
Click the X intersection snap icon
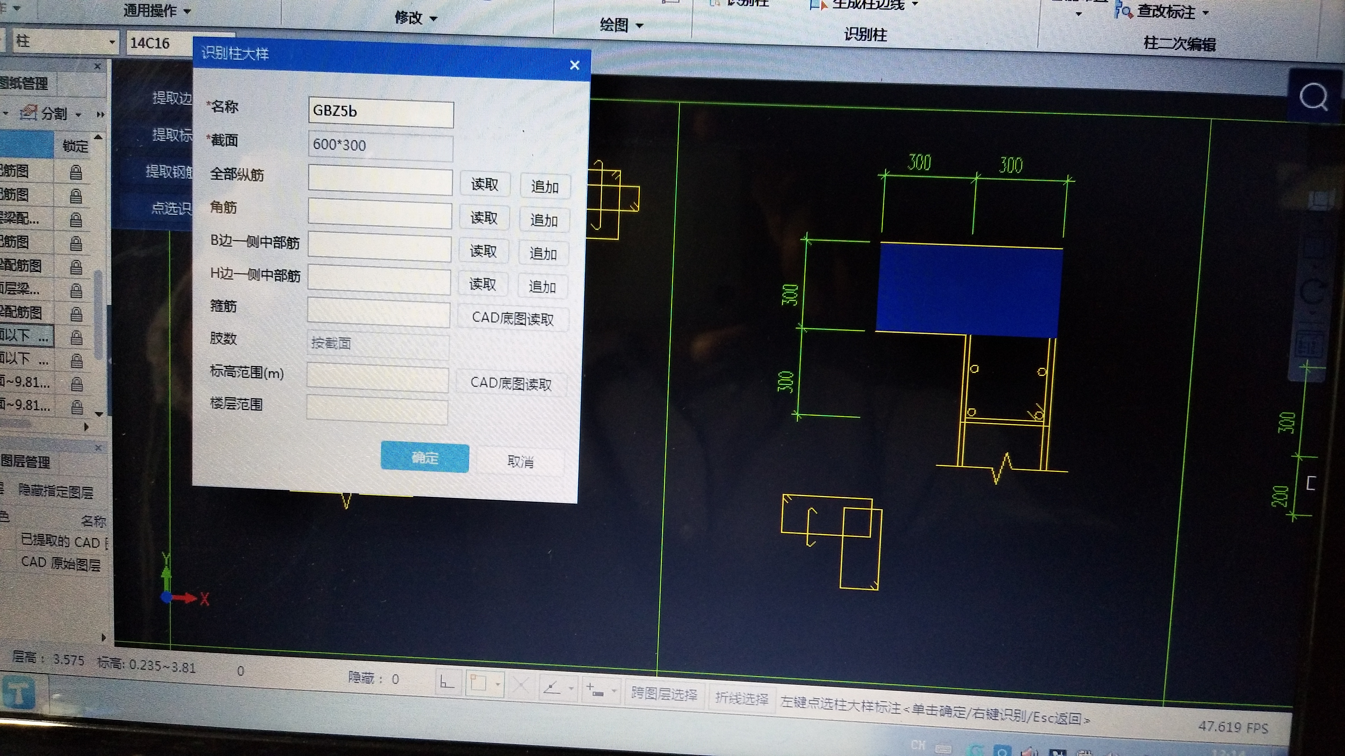point(520,685)
